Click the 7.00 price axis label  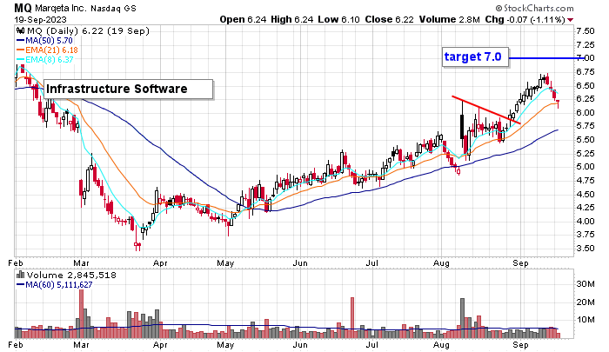pyautogui.click(x=586, y=58)
